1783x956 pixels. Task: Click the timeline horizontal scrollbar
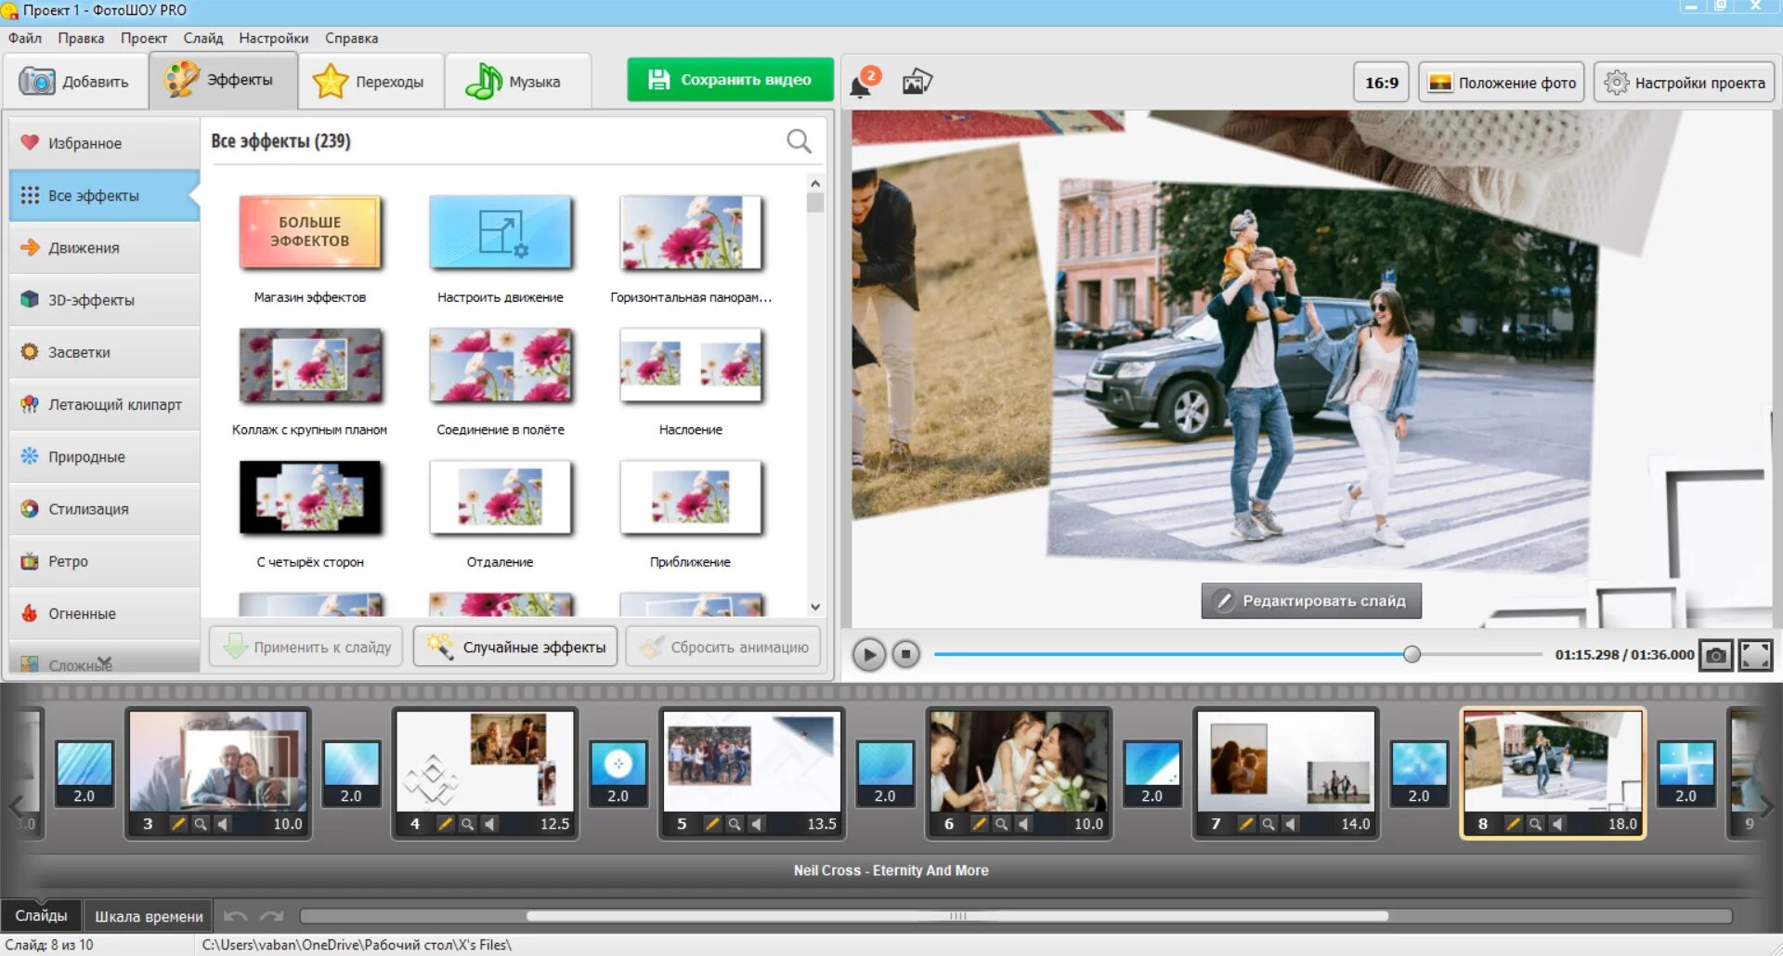pyautogui.click(x=957, y=916)
